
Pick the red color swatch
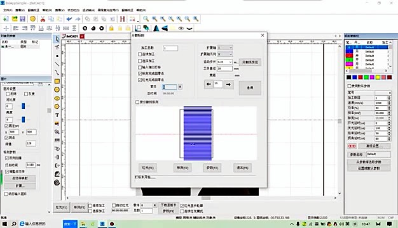[x=360, y=77]
